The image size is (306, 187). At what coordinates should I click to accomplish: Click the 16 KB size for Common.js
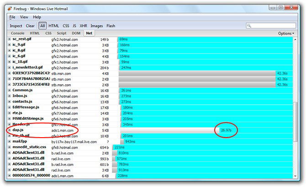tap(105, 91)
